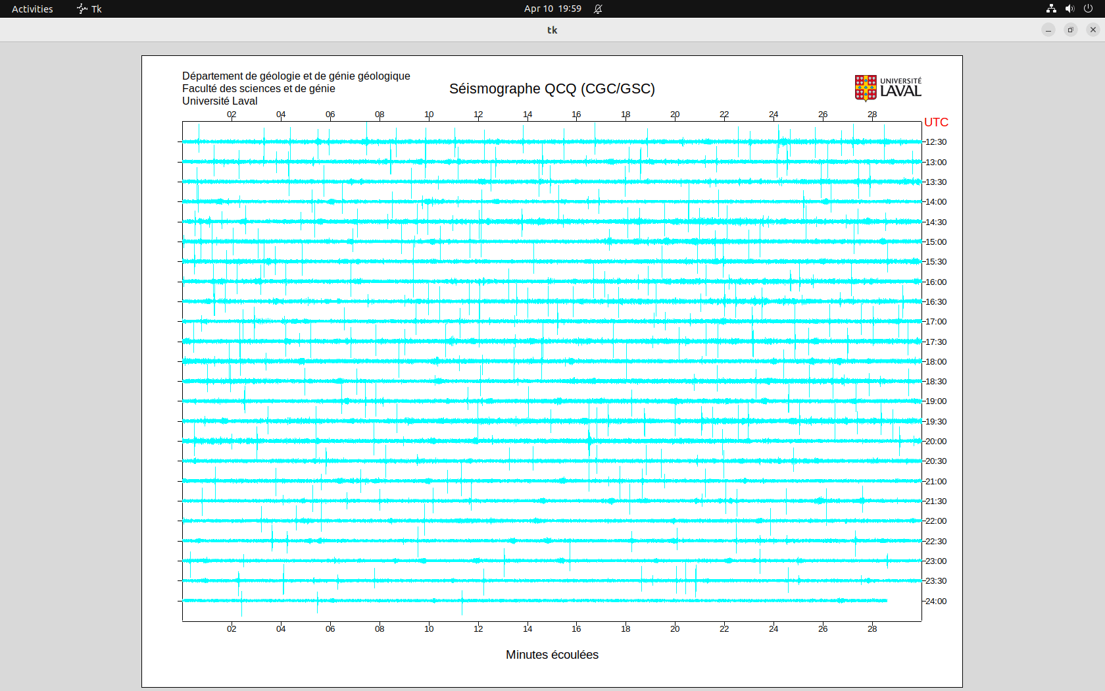Open the volume speaker icon
The height and width of the screenshot is (691, 1105).
[x=1069, y=9]
